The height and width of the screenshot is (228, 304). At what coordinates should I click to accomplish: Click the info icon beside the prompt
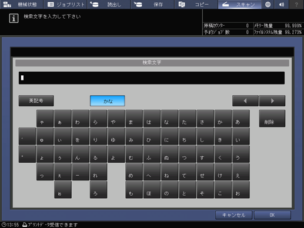tap(14, 18)
